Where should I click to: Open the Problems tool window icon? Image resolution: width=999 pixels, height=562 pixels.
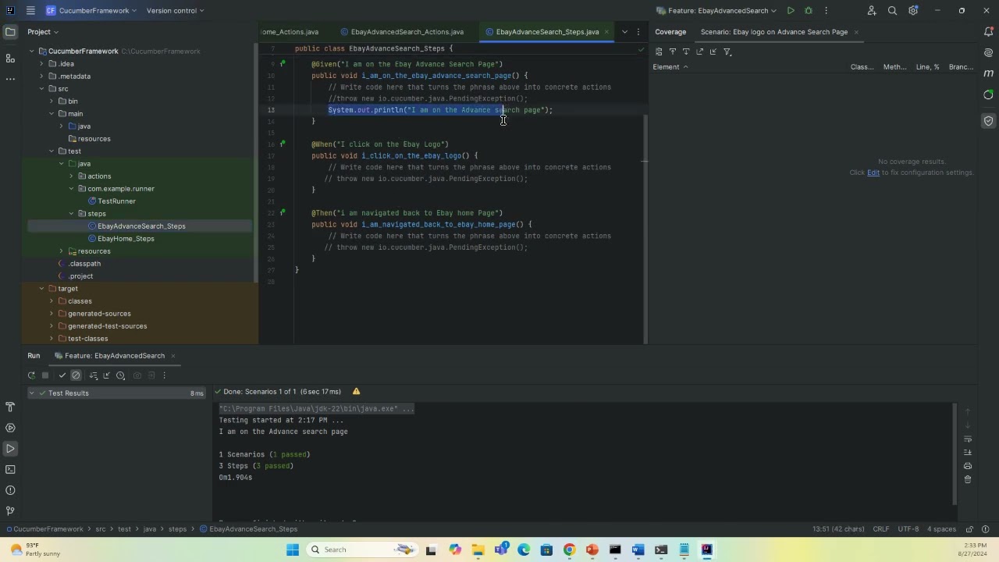(x=10, y=490)
